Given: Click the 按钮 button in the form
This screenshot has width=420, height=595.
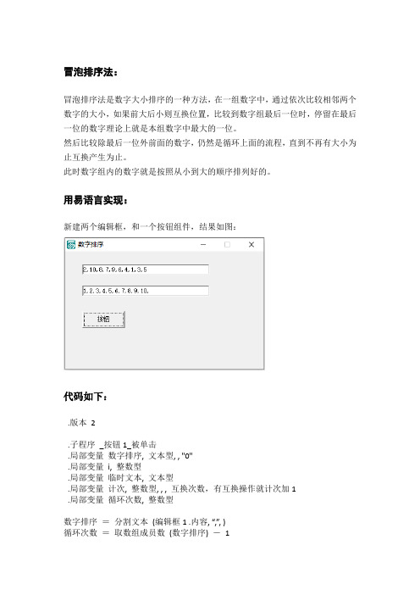Looking at the screenshot, I should pos(103,320).
